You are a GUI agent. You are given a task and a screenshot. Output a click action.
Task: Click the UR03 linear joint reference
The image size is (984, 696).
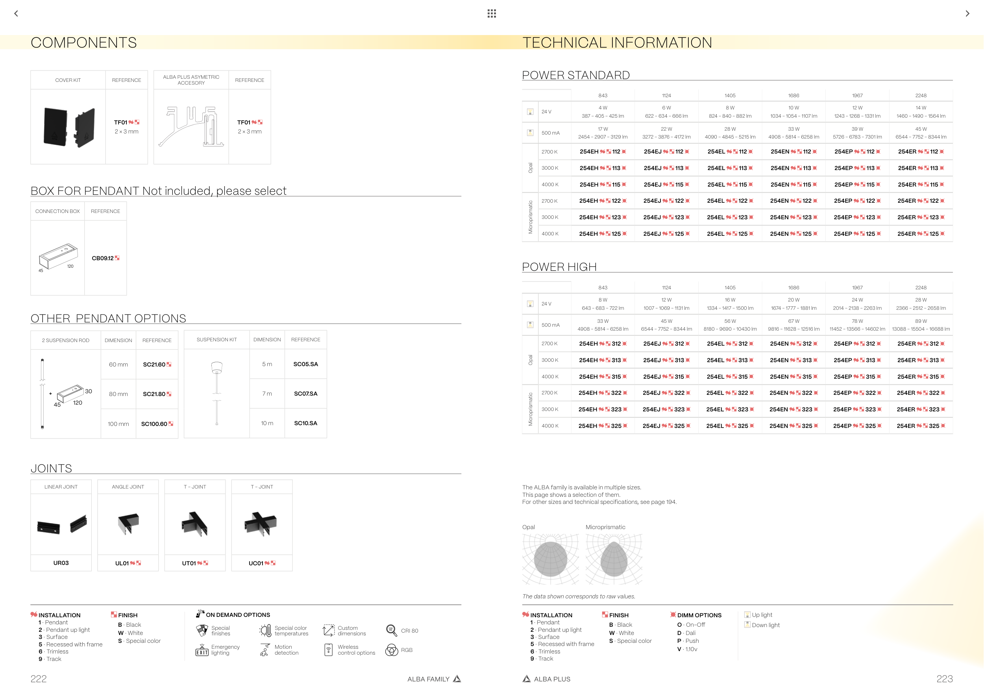tap(61, 563)
